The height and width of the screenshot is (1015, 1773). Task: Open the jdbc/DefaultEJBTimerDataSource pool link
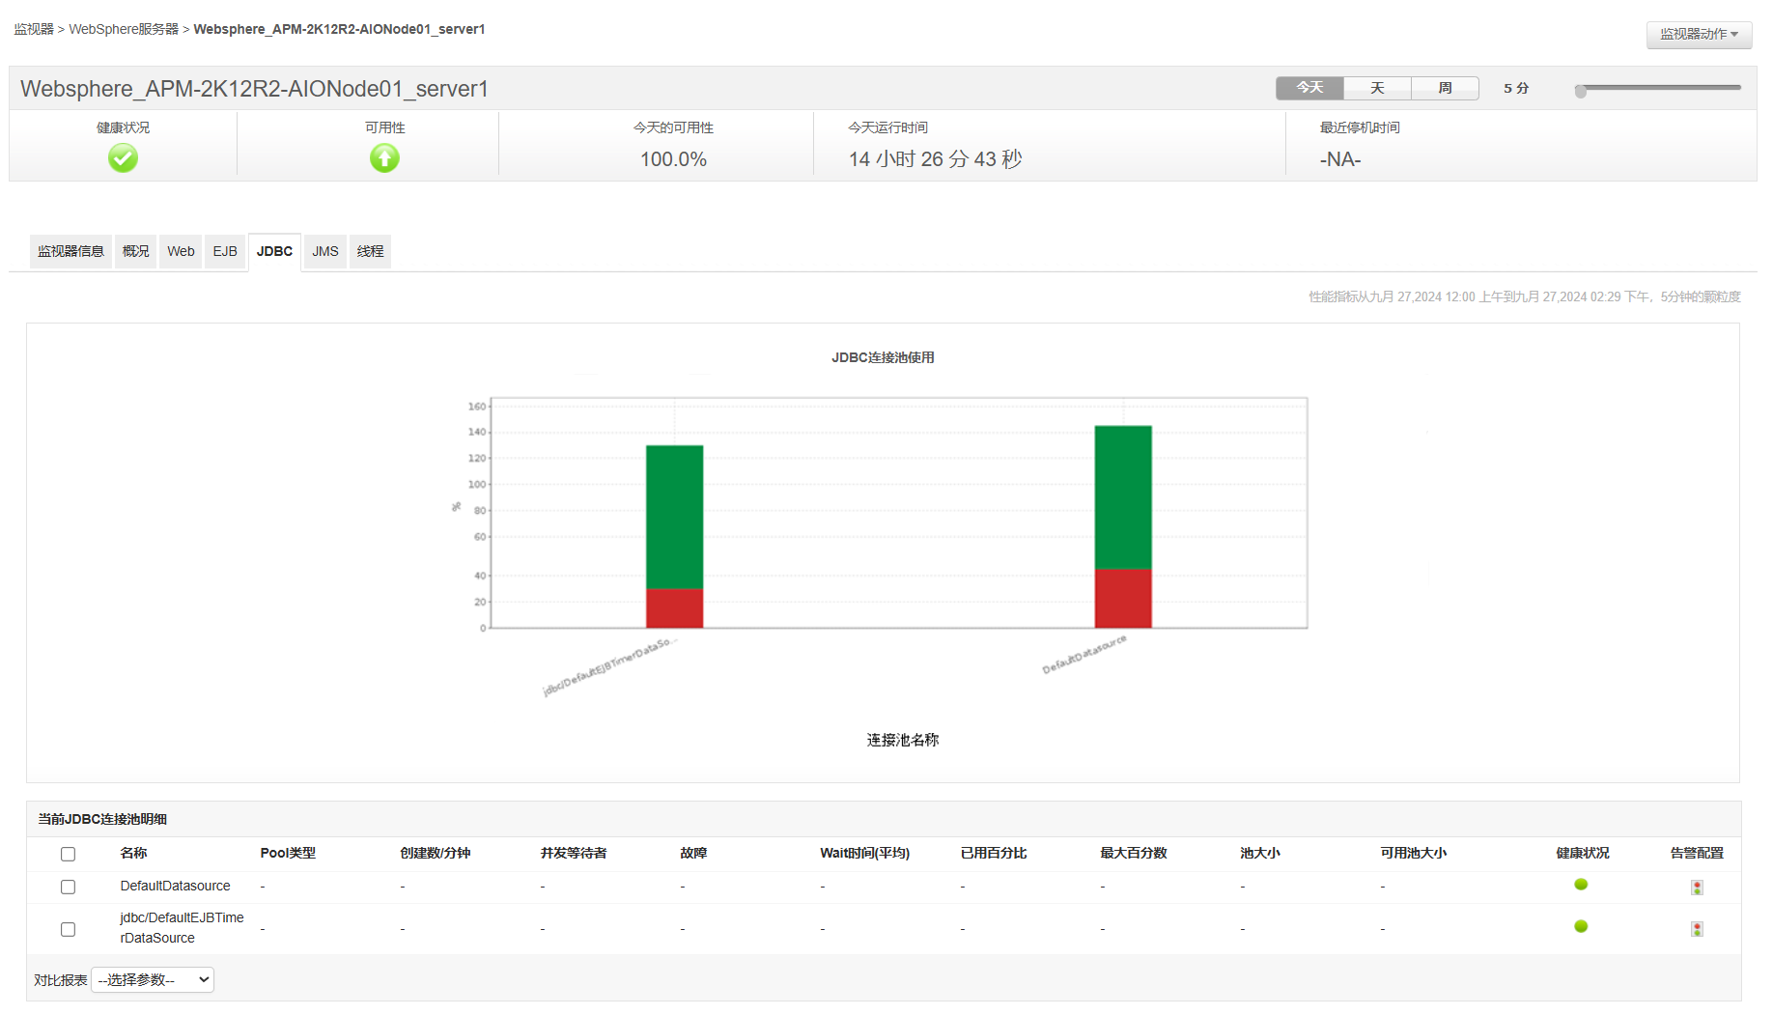[x=182, y=927]
